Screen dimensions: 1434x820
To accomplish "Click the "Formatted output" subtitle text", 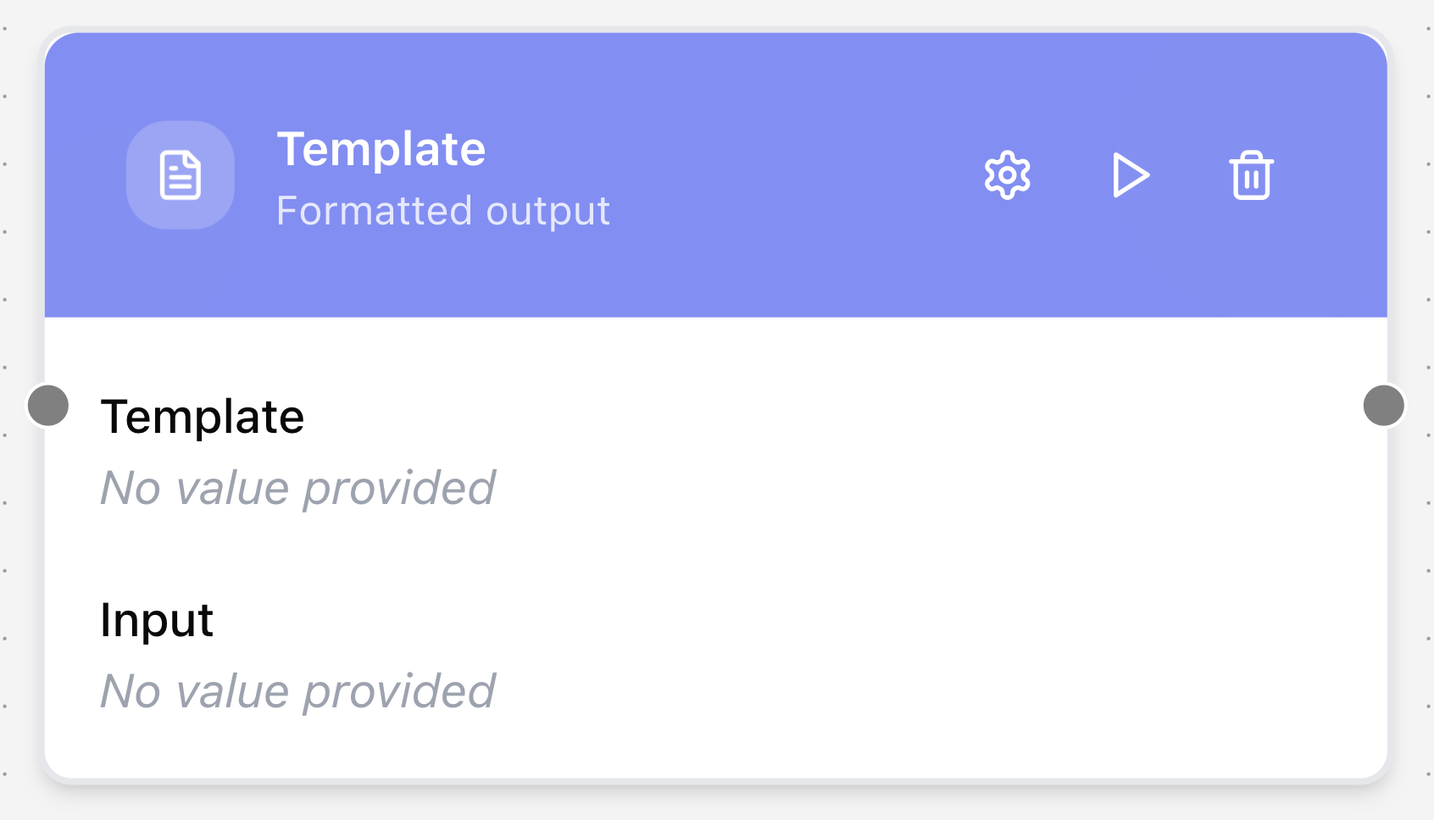I will pyautogui.click(x=443, y=211).
